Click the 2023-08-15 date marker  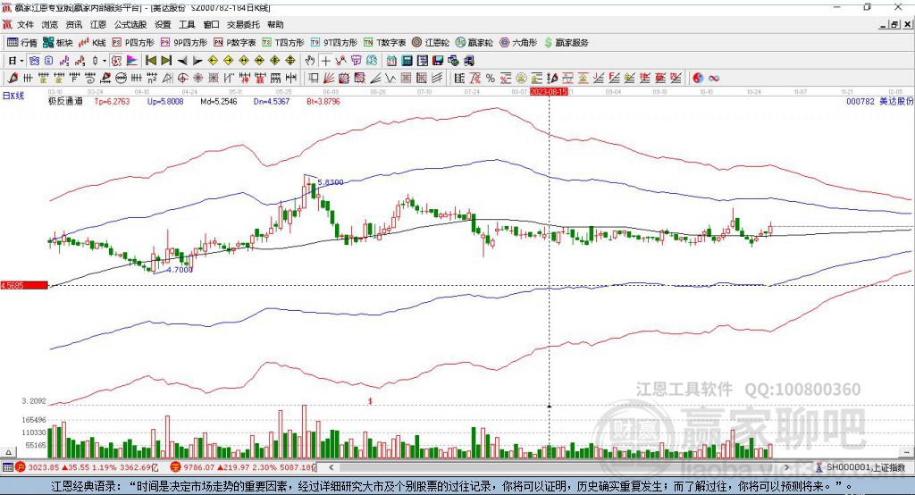tap(549, 92)
